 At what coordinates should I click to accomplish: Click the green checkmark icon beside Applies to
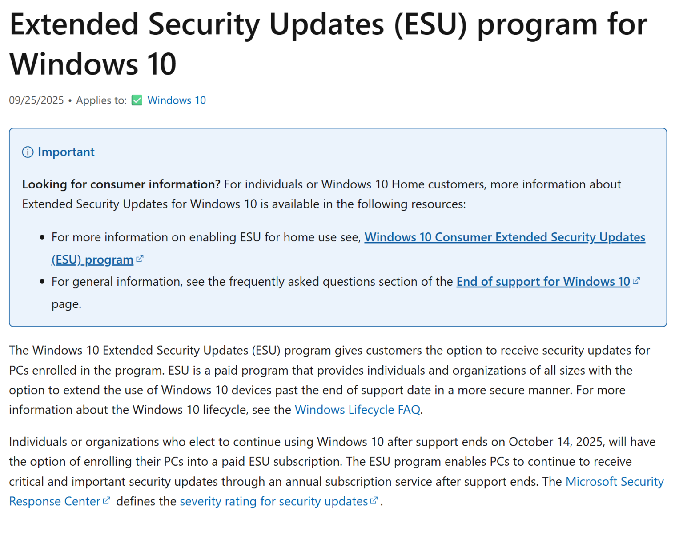[137, 100]
